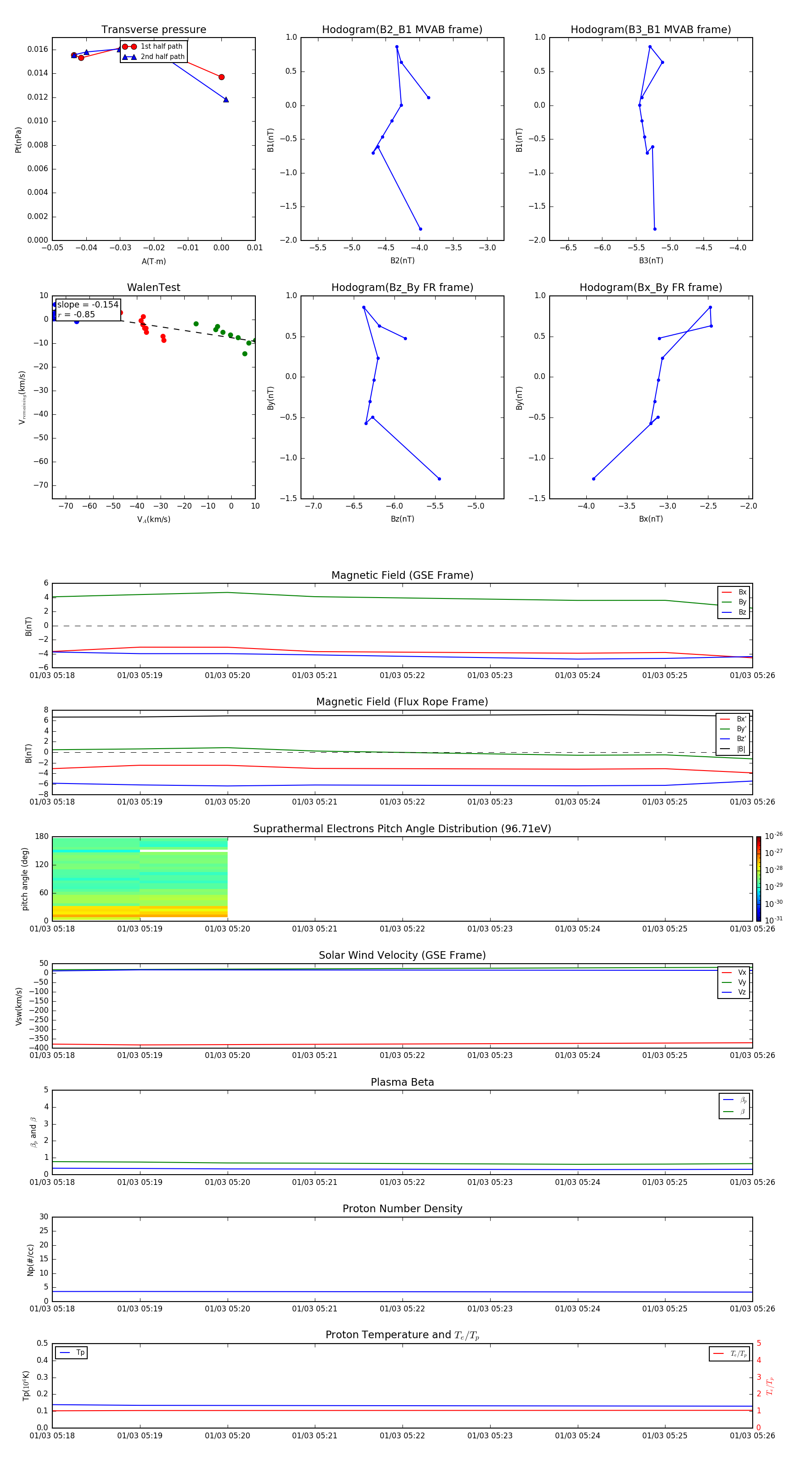Screen dimensions: 805x1475
Task: Select the "Magnetic Field (Flux Rope Frame)" title
Action: coord(402,702)
